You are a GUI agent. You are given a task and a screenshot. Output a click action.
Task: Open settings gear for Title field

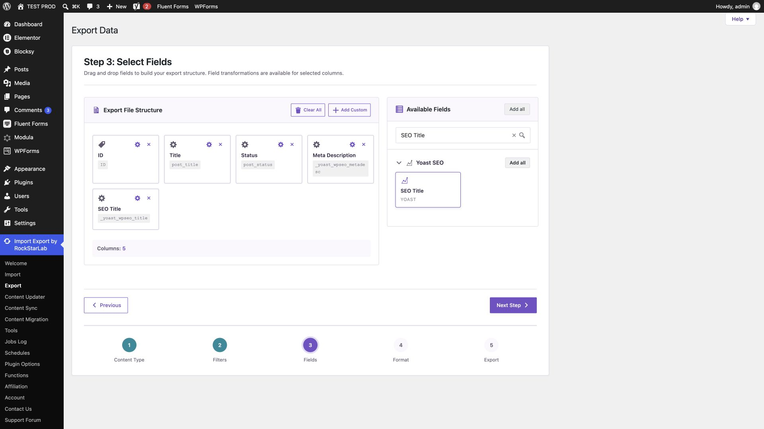tap(209, 145)
